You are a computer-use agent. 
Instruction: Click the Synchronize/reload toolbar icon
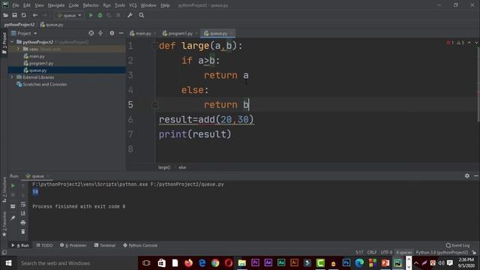[x=23, y=15]
